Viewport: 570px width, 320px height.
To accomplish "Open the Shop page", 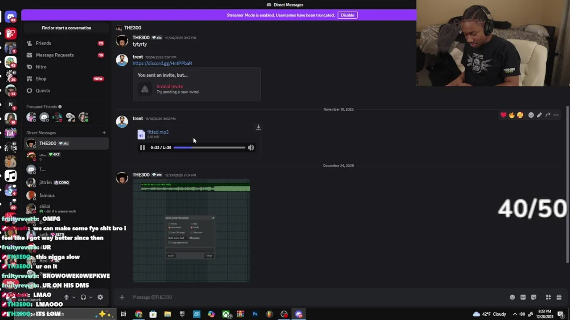I will point(66,79).
